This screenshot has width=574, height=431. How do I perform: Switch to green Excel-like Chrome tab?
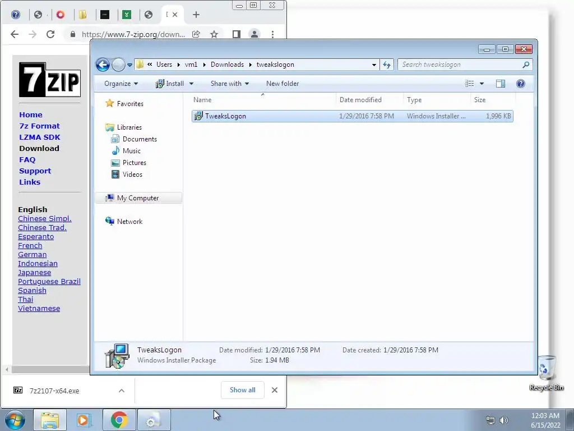click(x=127, y=15)
